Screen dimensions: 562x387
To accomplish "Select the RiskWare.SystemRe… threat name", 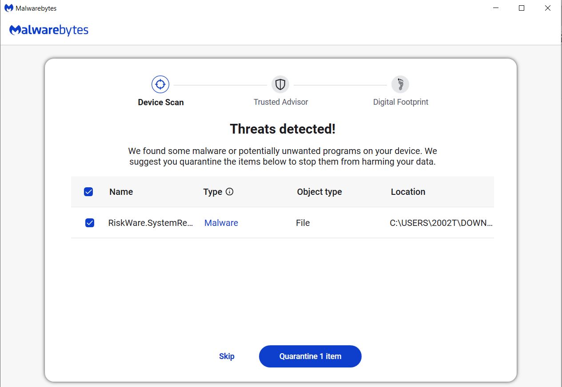I will click(x=151, y=223).
